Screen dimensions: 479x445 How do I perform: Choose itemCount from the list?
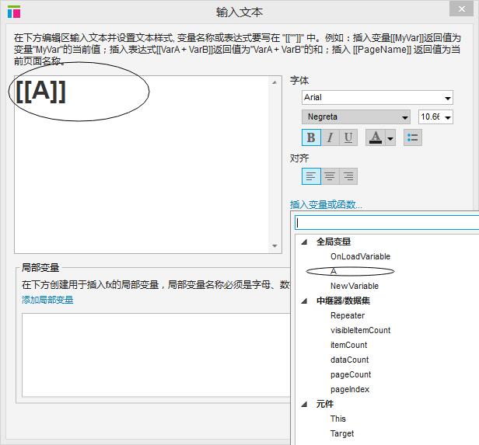click(349, 345)
